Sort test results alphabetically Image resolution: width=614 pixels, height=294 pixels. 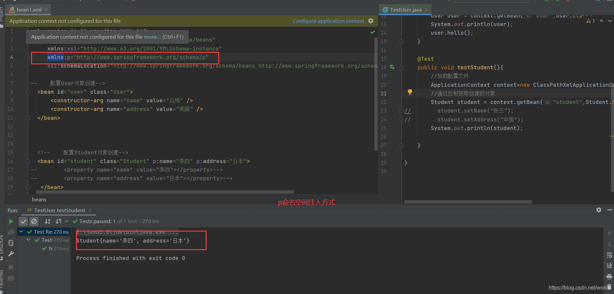(48, 221)
